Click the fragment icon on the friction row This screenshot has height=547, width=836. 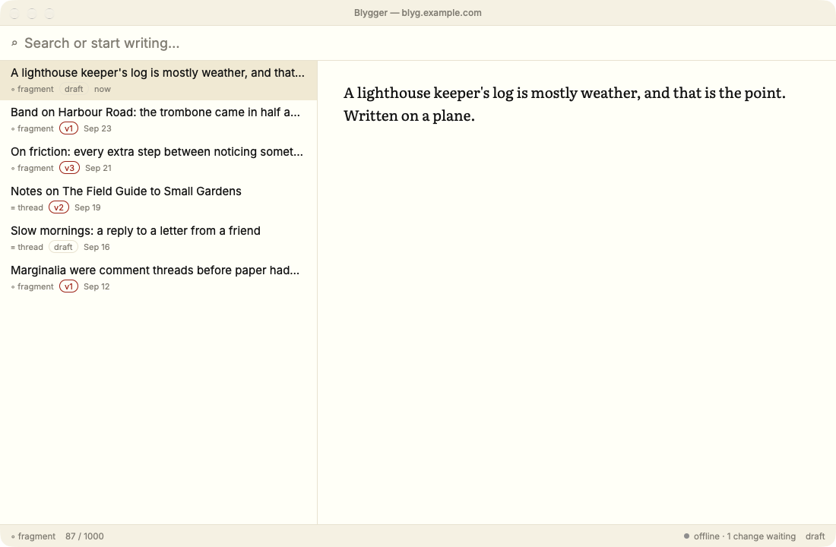[x=14, y=169]
